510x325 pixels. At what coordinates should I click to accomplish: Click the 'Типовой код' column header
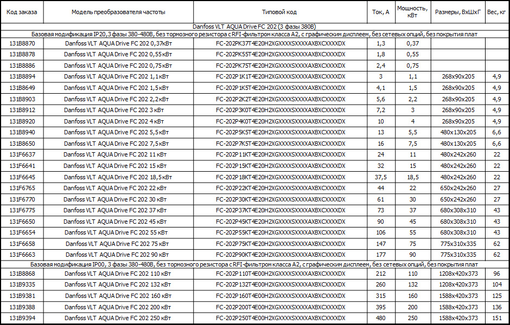coord(279,12)
